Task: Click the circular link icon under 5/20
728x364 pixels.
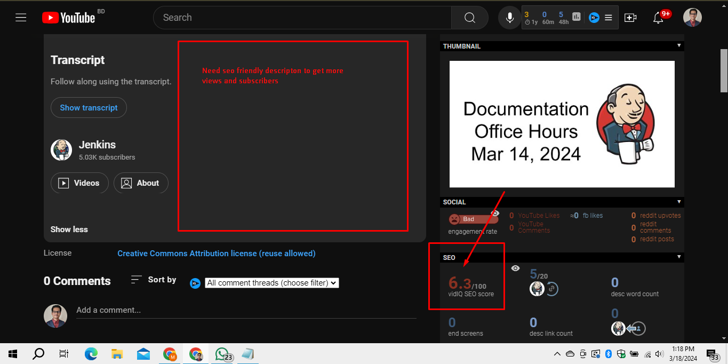Action: click(x=551, y=289)
